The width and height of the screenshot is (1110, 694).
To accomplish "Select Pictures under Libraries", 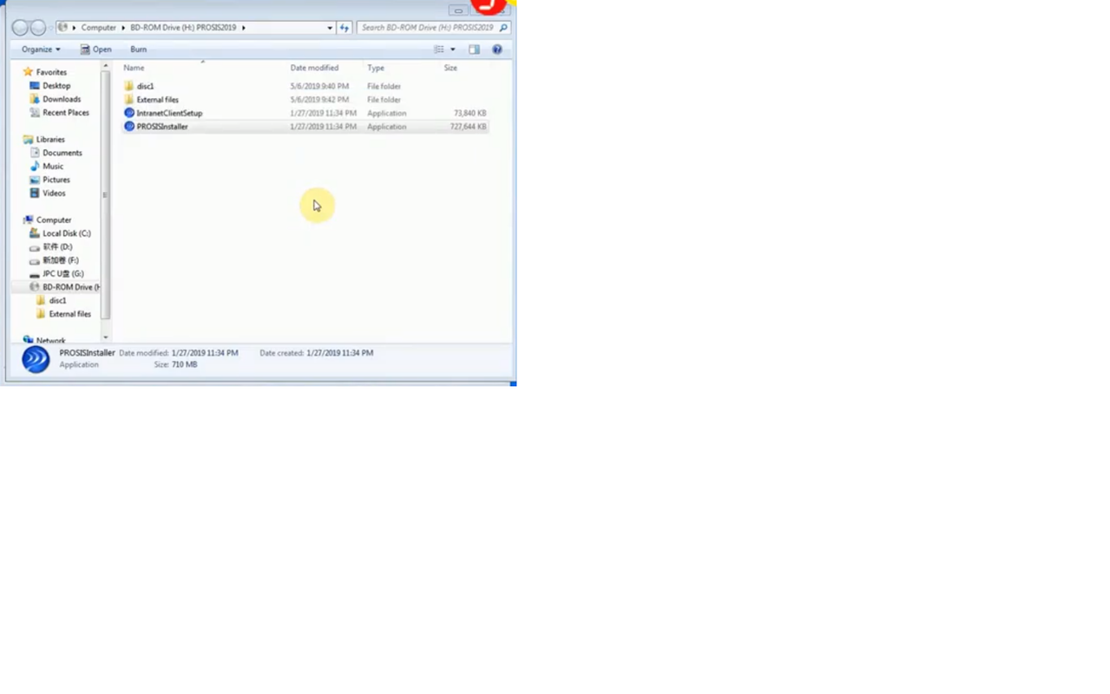I will [x=56, y=180].
